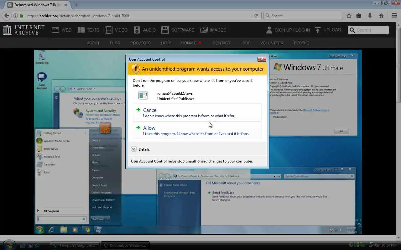This screenshot has width=401, height=250.
Task: Choose Allow to trust idman642build27.exe
Action: pyautogui.click(x=197, y=130)
